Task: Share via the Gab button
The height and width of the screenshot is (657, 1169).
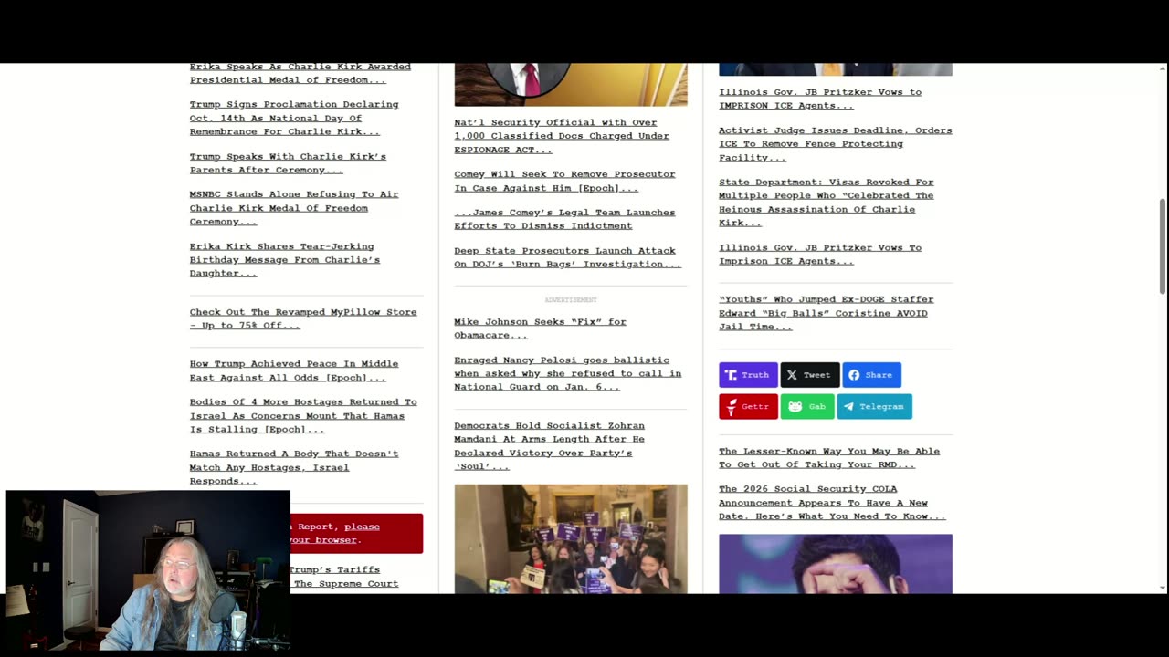Action: pos(807,406)
